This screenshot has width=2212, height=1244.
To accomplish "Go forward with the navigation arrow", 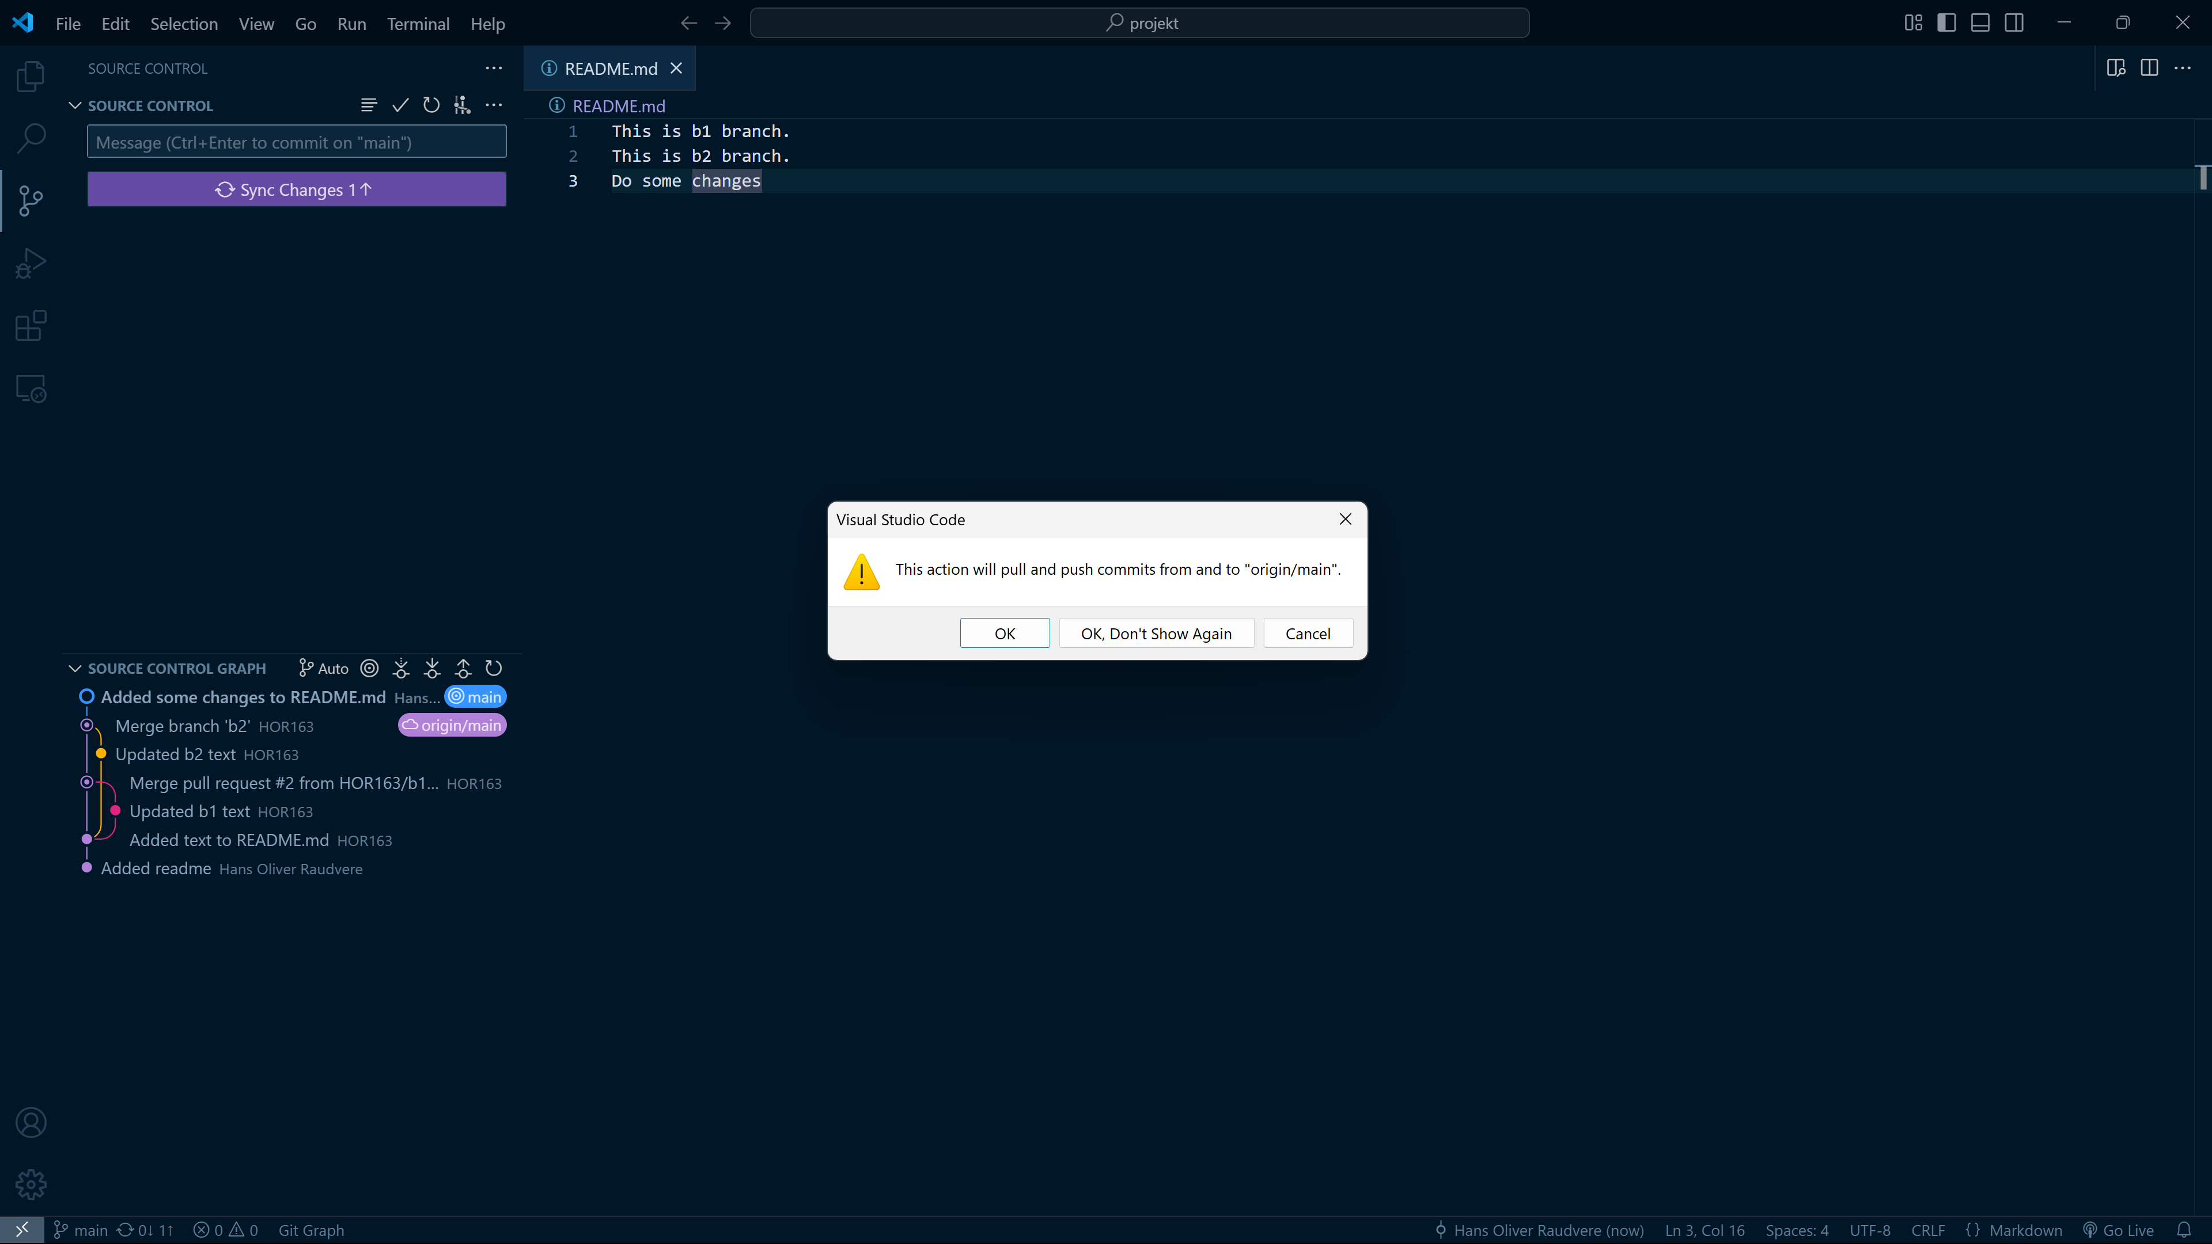I will click(x=723, y=23).
